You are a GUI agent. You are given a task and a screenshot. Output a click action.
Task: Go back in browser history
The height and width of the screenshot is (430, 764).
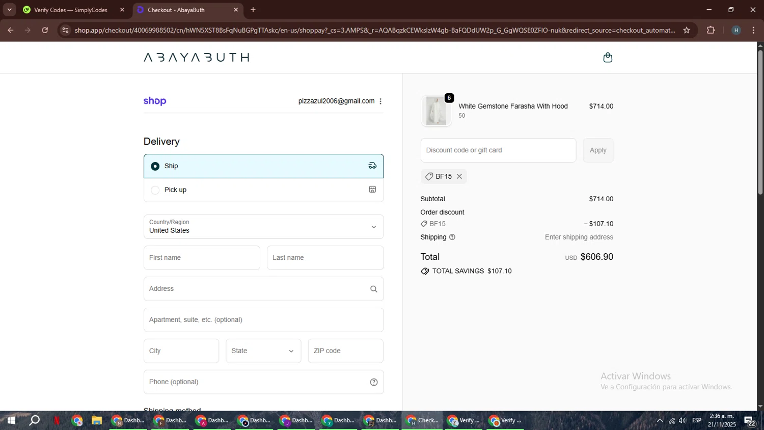[10, 30]
